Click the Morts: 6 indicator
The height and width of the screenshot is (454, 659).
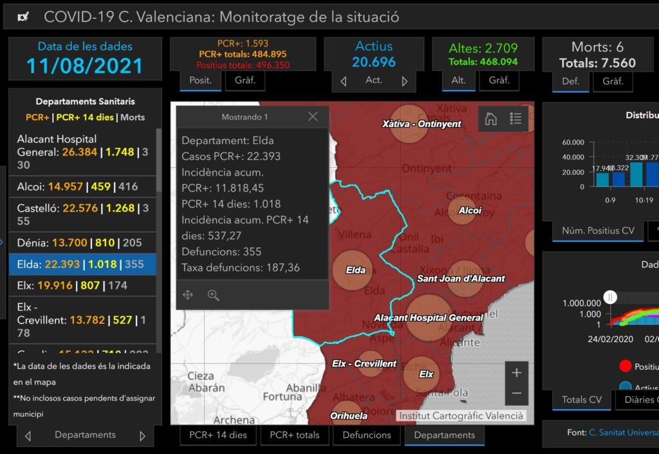click(x=597, y=47)
